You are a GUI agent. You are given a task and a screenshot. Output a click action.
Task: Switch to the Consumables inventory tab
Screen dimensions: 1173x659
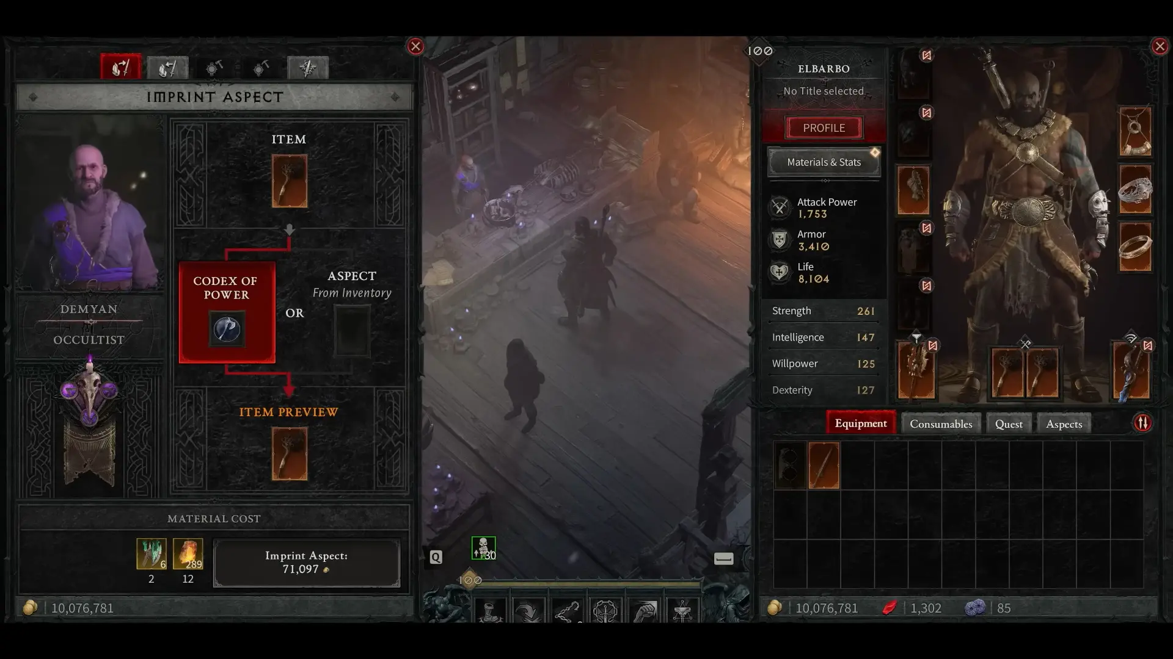pyautogui.click(x=940, y=423)
